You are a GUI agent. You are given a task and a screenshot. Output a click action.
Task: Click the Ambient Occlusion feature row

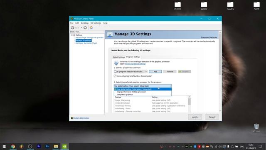point(151,103)
